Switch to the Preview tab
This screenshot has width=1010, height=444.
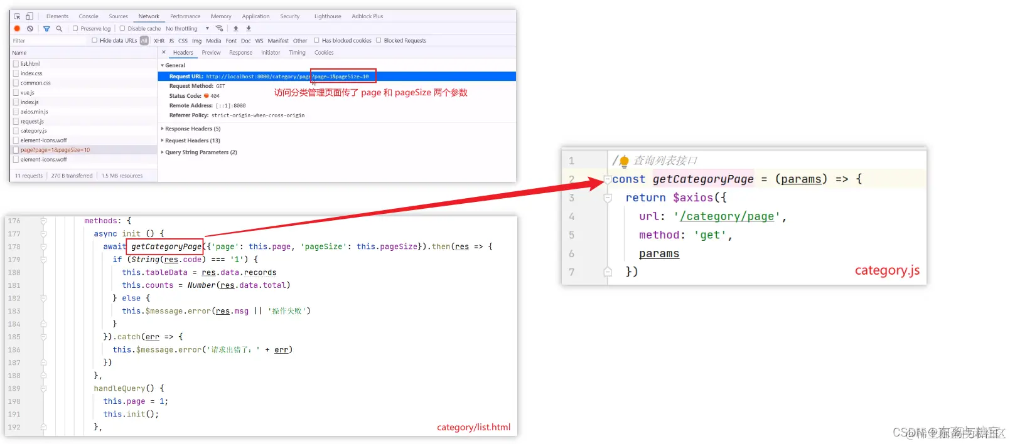tap(211, 53)
